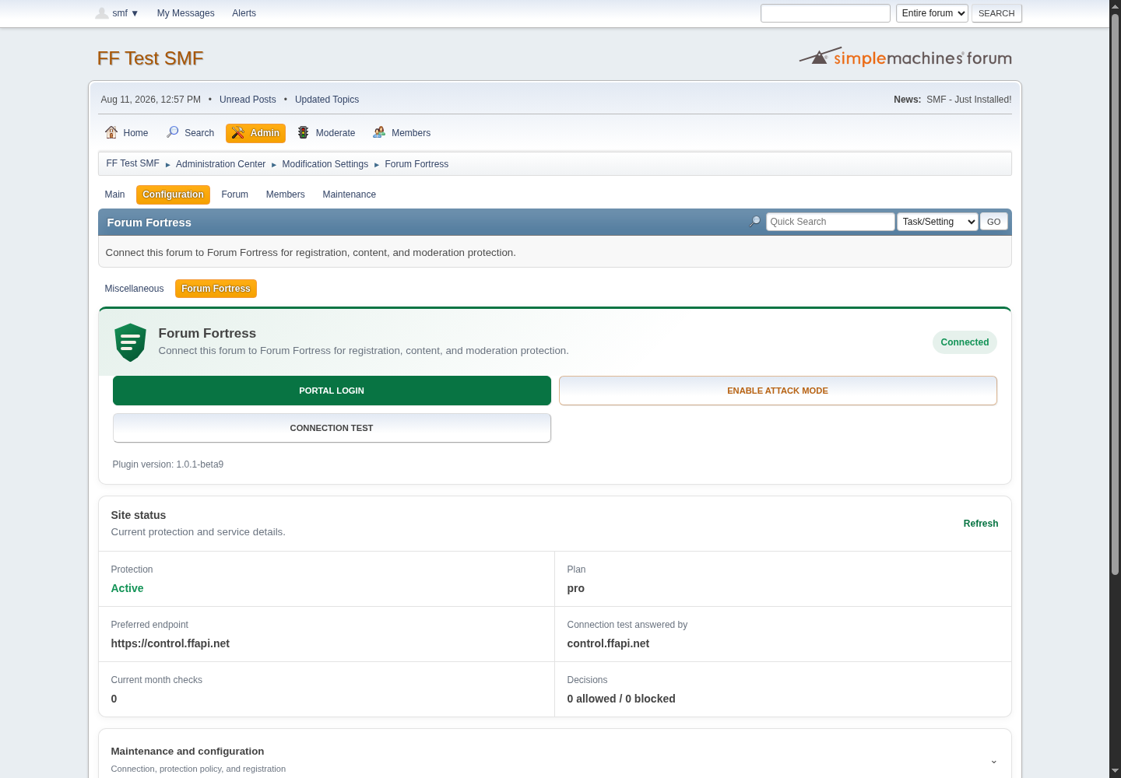1121x778 pixels.
Task: Focus the top forum search input field
Action: (825, 13)
